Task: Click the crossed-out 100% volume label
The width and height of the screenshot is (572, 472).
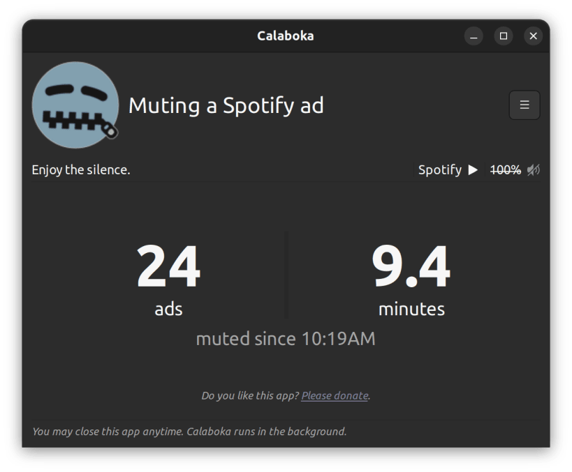Action: tap(505, 169)
